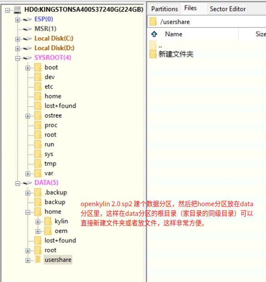Viewport: 266px width, 282px height.
Task: Click the tmp folder icon
Action: (38, 164)
